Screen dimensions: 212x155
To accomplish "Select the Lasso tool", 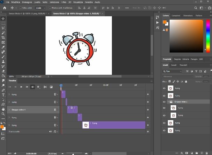I will 3,28.
